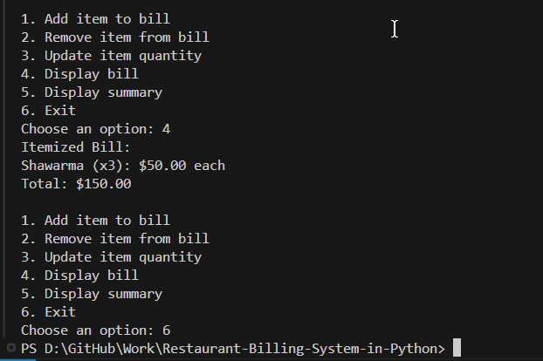
Task: Click the command decoration circle beside PS prompt
Action: (x=10, y=349)
